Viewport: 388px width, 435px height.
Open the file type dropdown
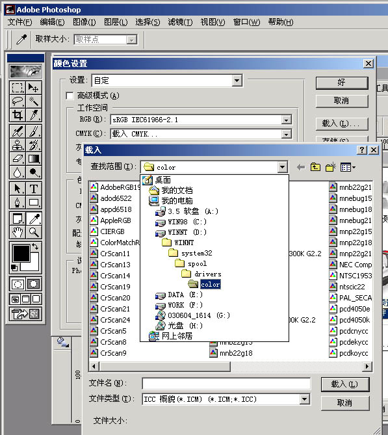pyautogui.click(x=305, y=399)
